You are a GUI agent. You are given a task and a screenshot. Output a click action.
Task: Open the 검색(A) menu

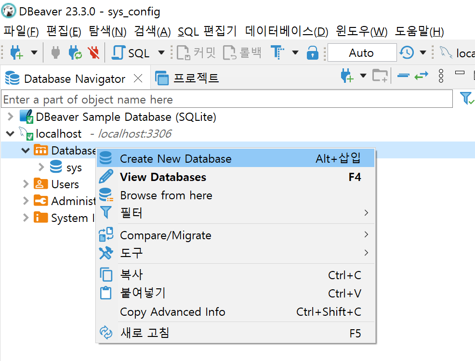click(x=152, y=31)
